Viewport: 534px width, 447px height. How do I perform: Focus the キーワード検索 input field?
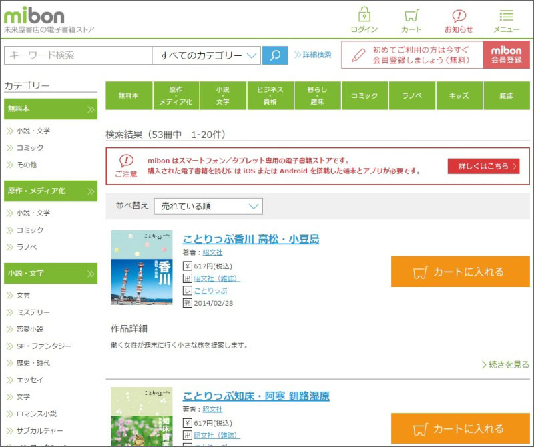point(78,55)
